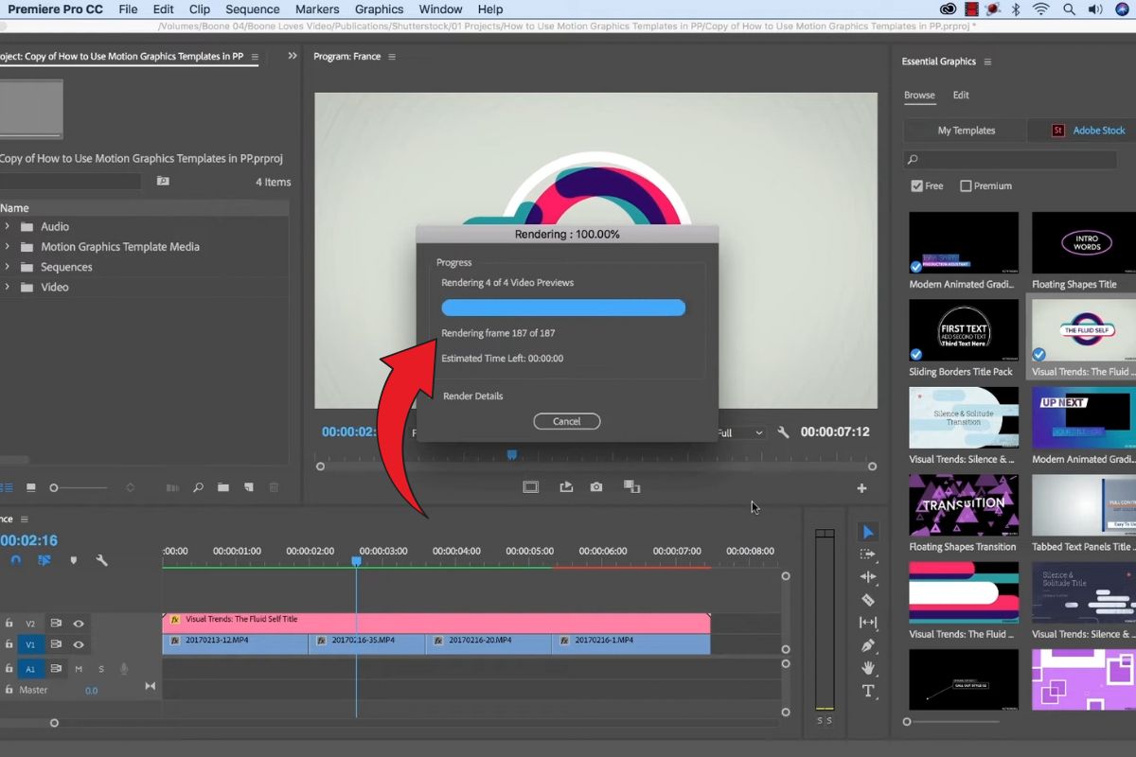Image resolution: width=1136 pixels, height=757 pixels.
Task: Expand the Audio bin
Action: (7, 226)
